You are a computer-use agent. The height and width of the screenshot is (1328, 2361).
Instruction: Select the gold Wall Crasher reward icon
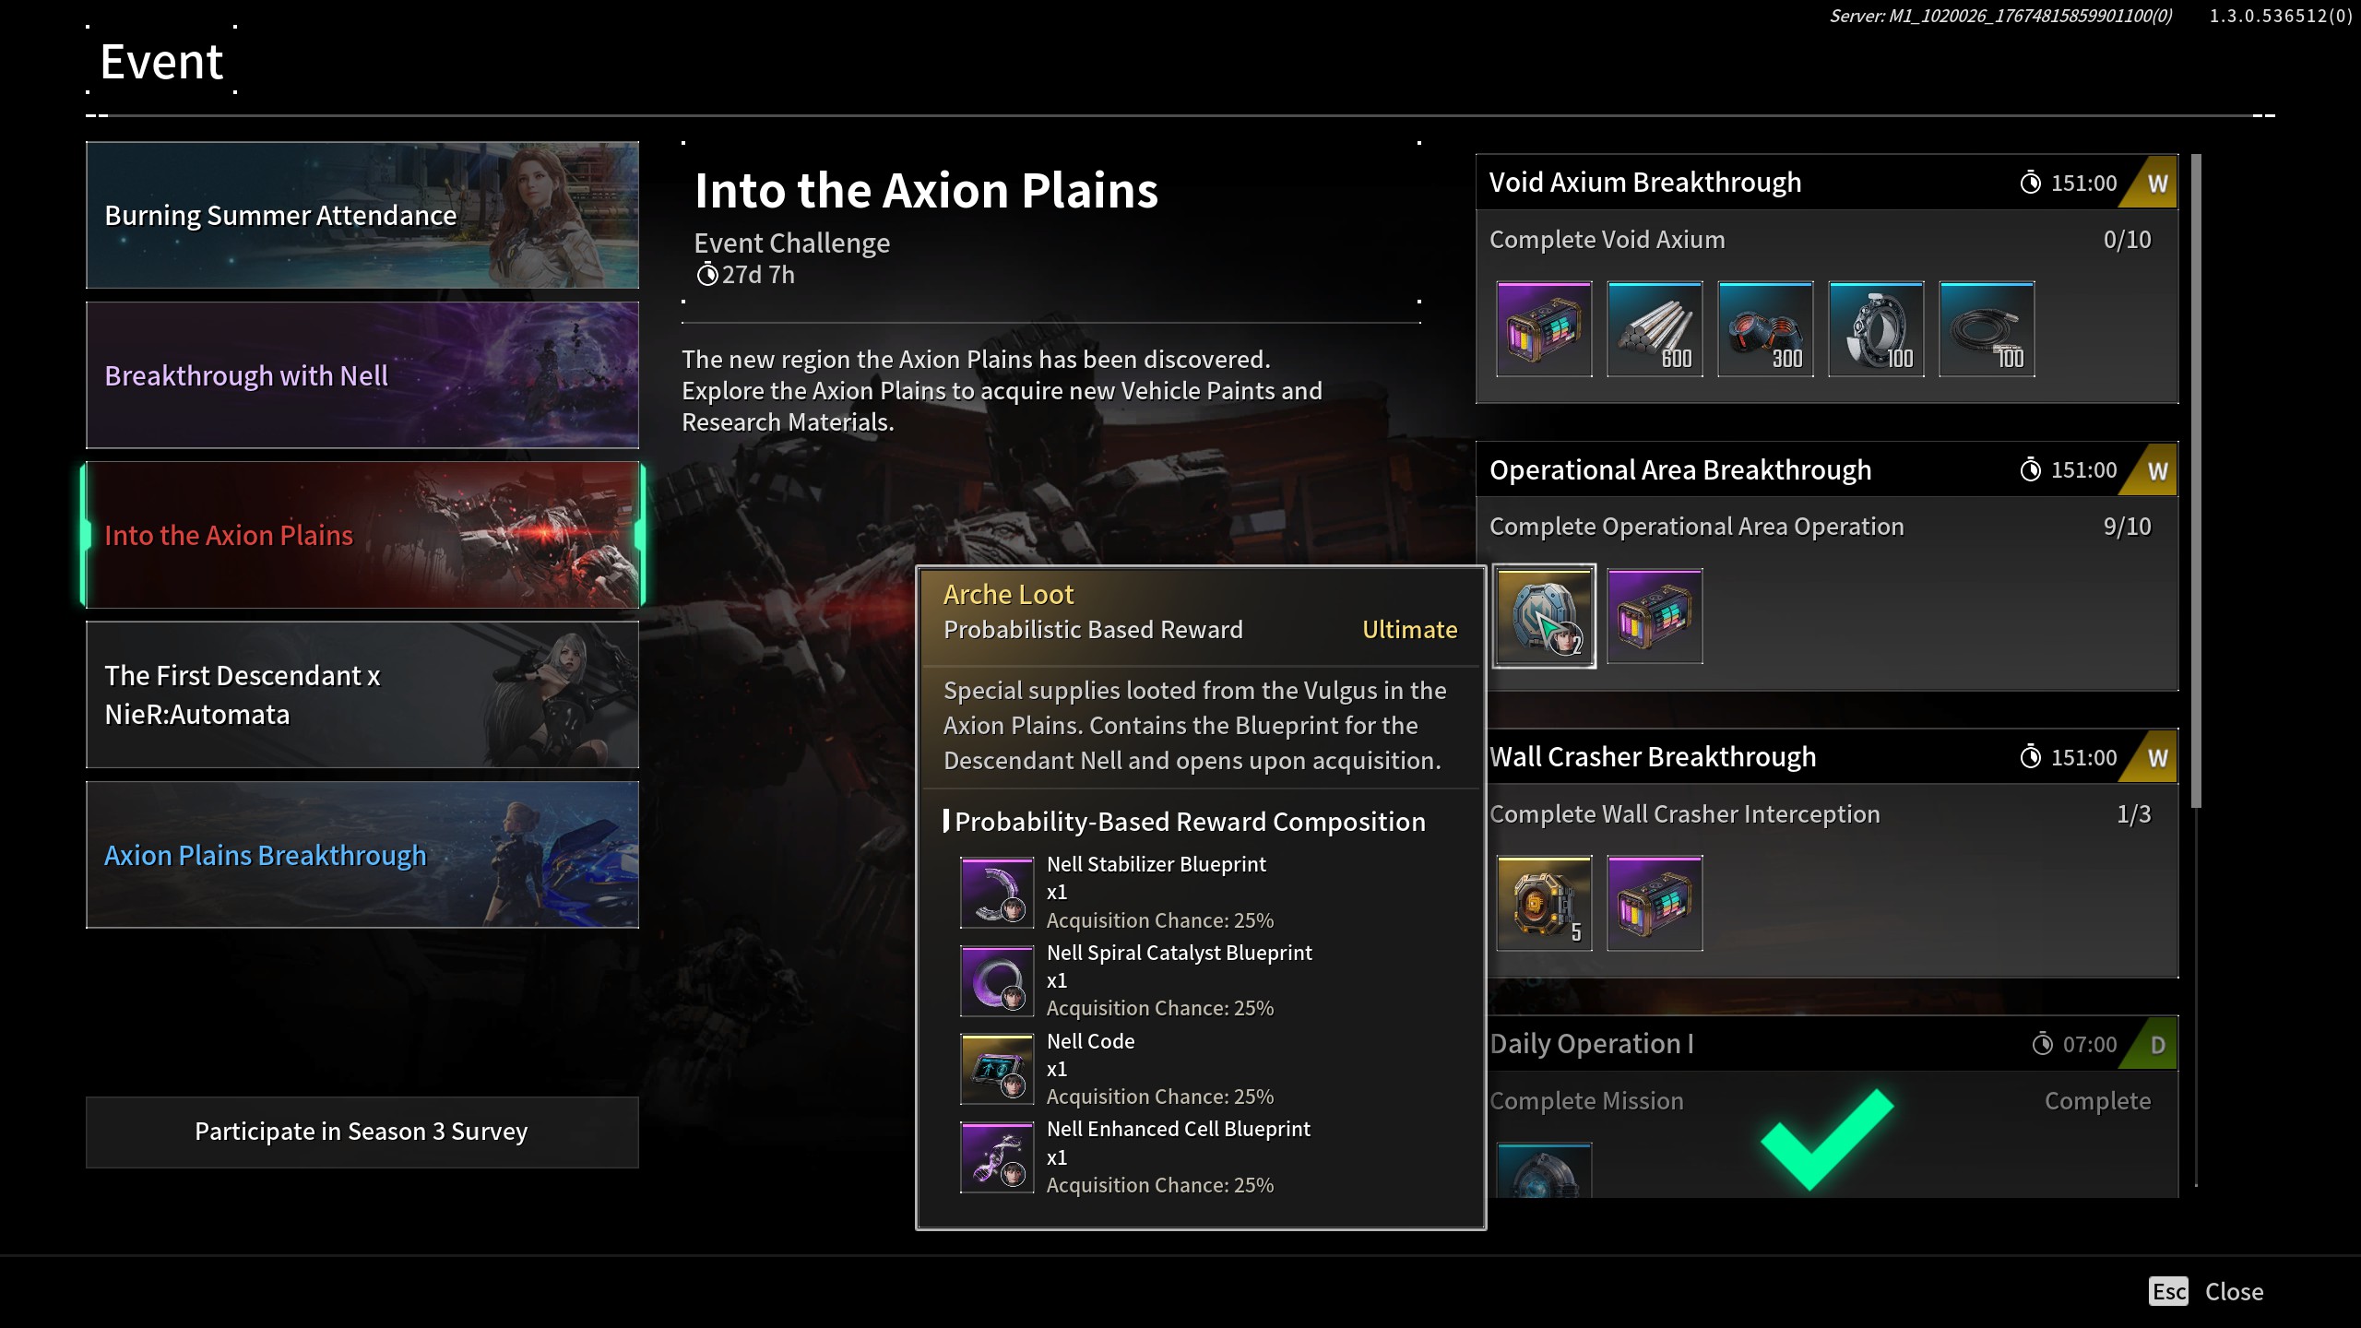tap(1544, 903)
